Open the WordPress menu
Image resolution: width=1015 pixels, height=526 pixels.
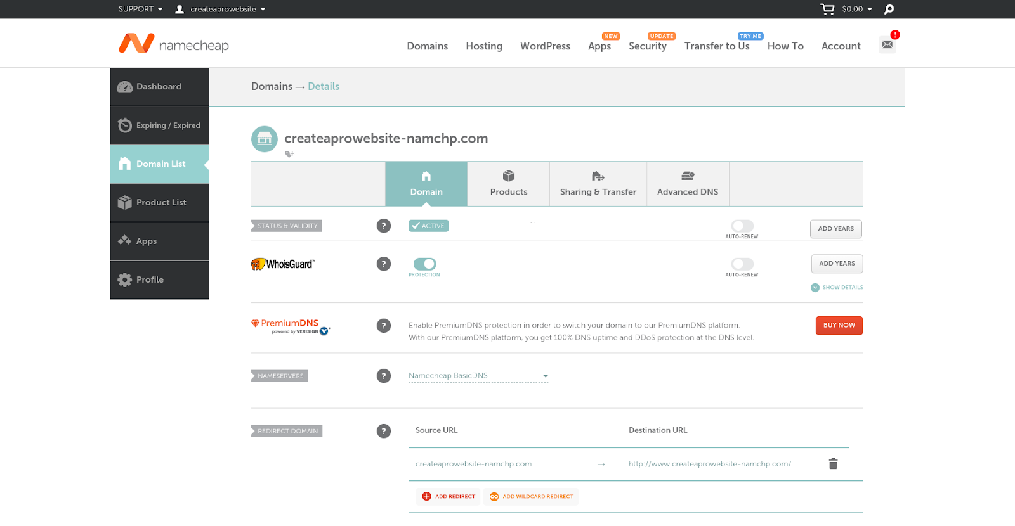pos(546,46)
